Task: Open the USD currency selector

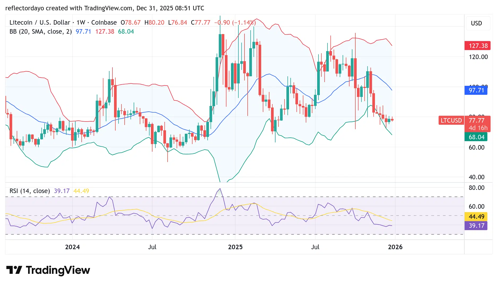Action: pyautogui.click(x=476, y=23)
